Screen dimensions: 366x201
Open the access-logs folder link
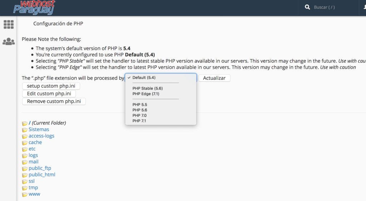click(x=41, y=136)
